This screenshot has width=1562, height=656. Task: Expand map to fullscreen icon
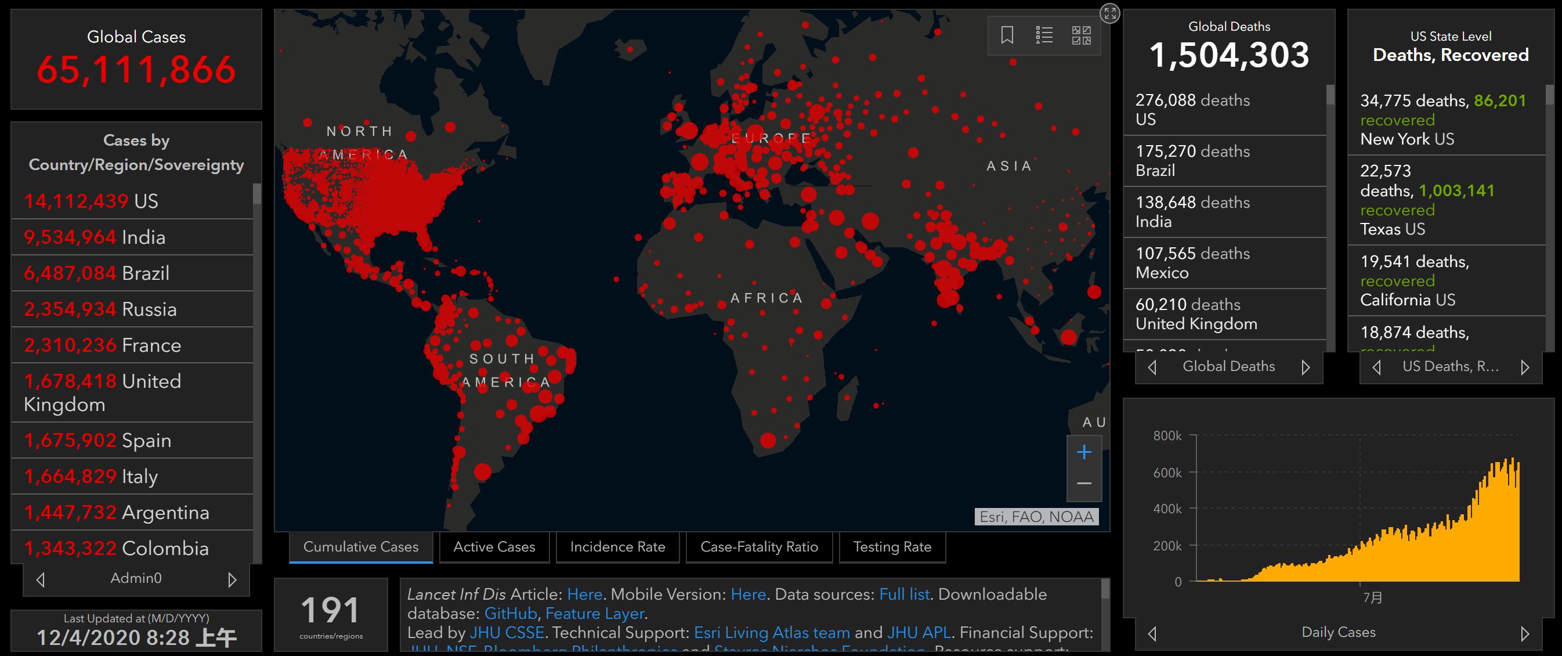pos(1109,13)
